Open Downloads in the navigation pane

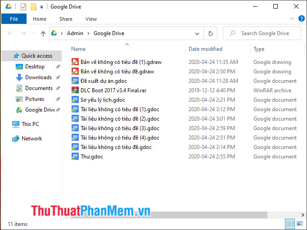[x=38, y=77]
